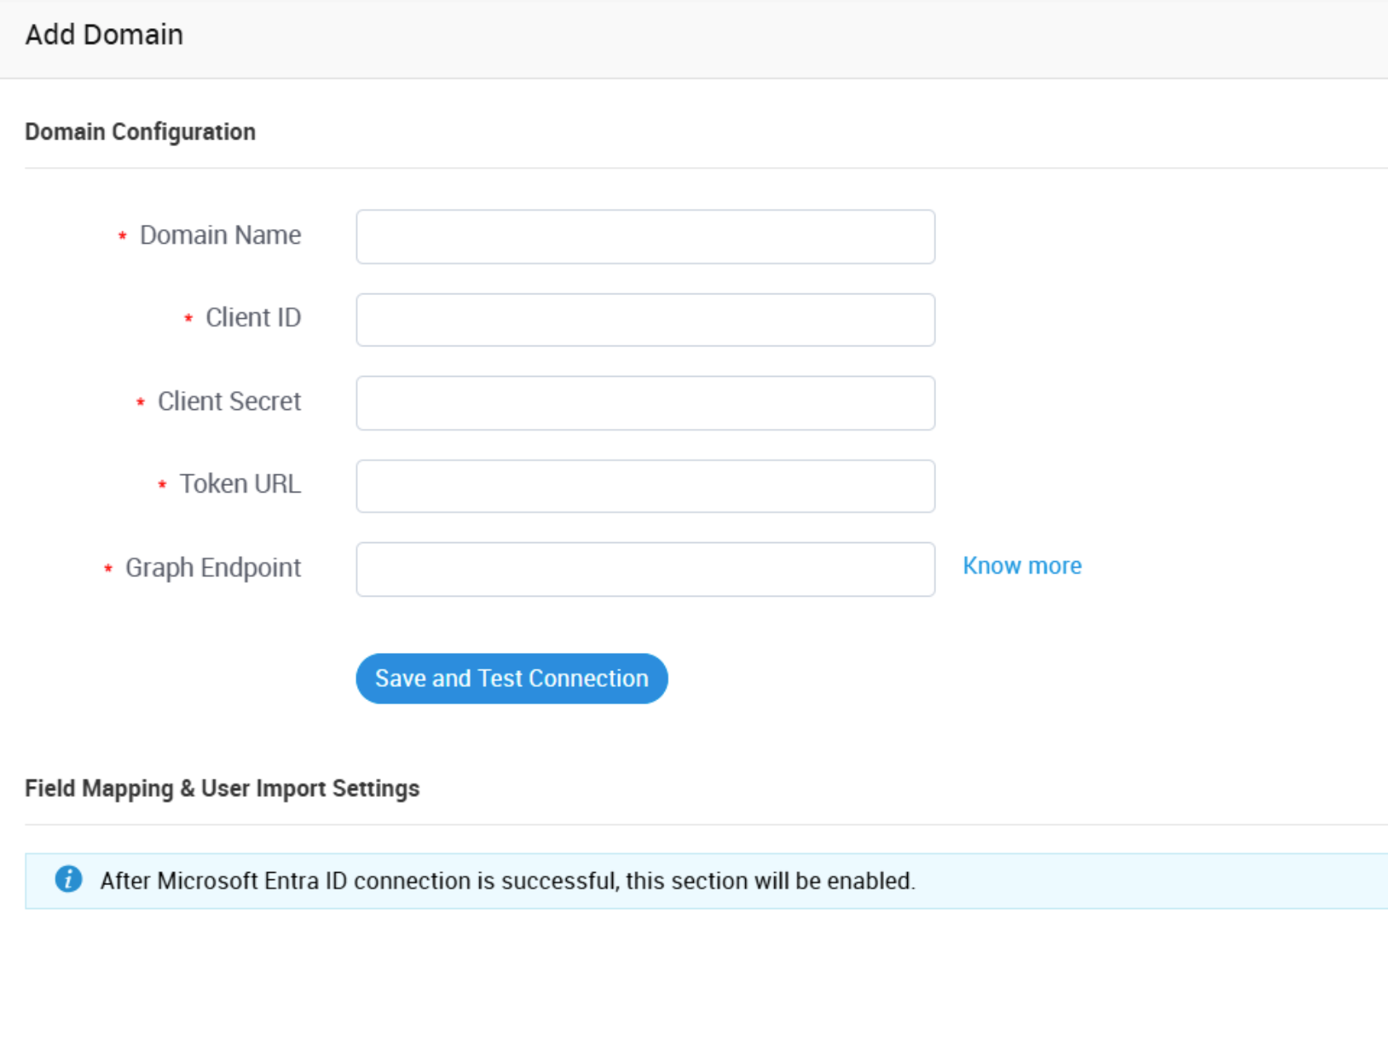
Task: Click Field Mapping & User Import Settings heading
Action: 222,788
